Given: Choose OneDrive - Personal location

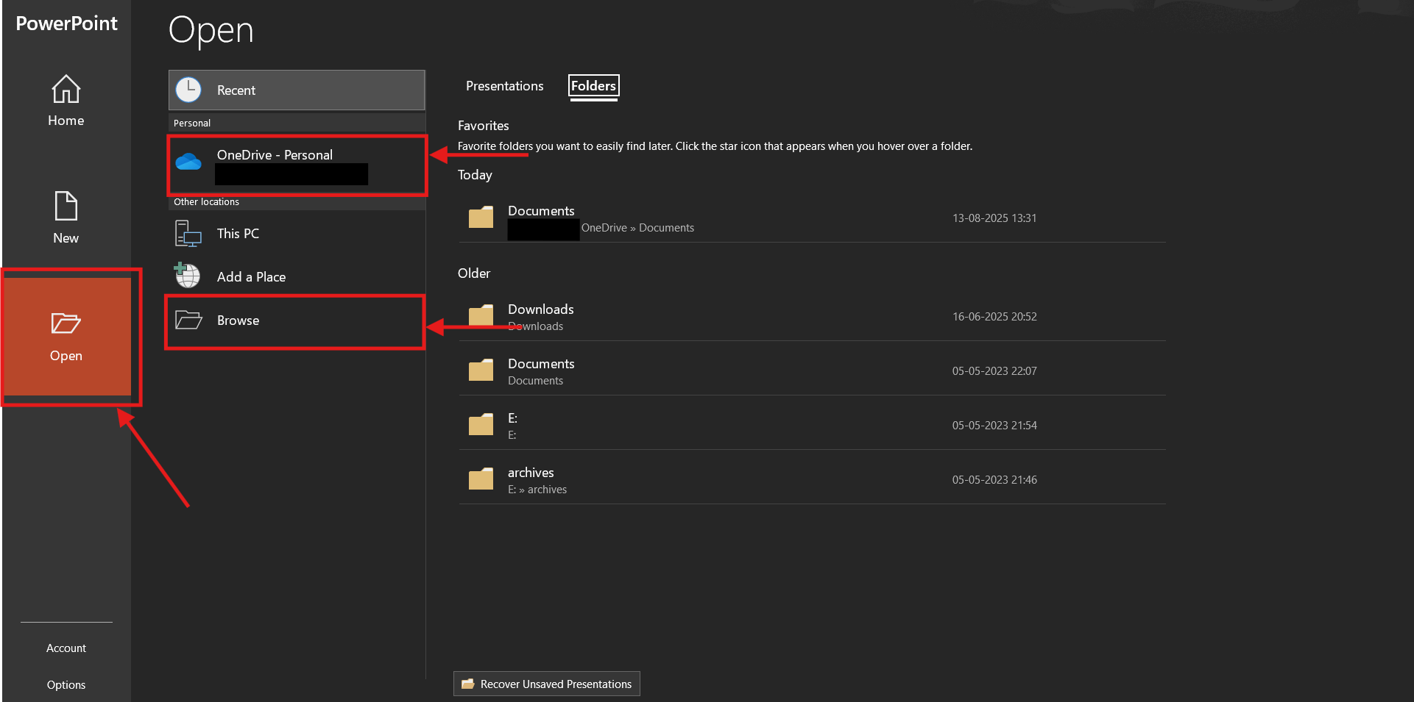Looking at the screenshot, I should [x=297, y=165].
